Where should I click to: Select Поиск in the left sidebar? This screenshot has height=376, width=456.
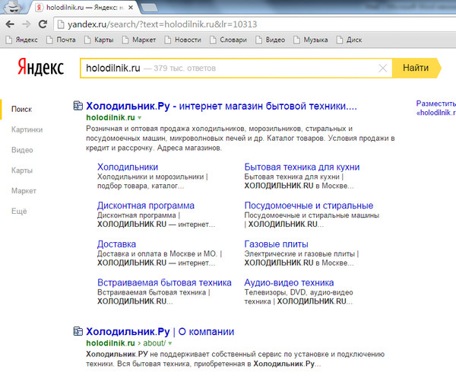(21, 109)
